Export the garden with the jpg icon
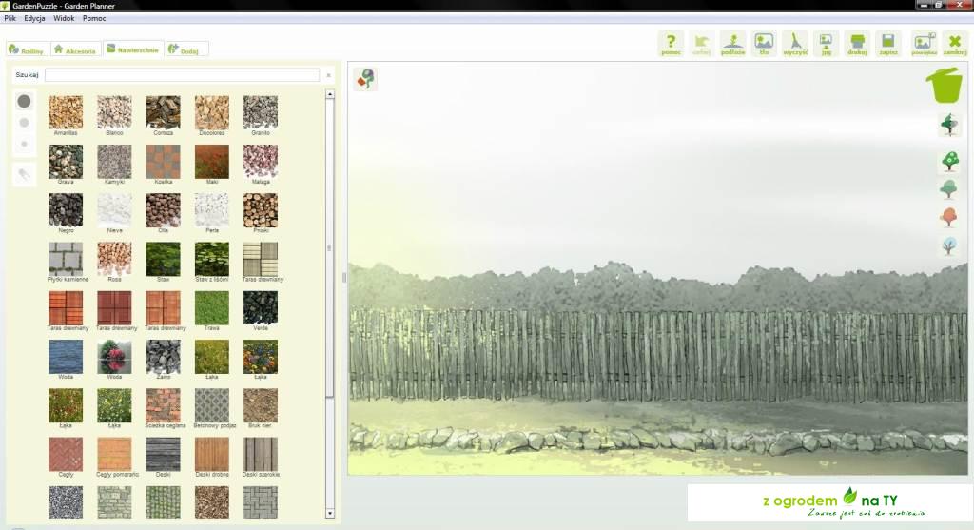This screenshot has width=974, height=530. pos(826,43)
